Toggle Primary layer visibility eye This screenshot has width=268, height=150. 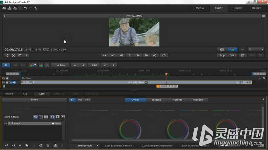click(x=6, y=123)
